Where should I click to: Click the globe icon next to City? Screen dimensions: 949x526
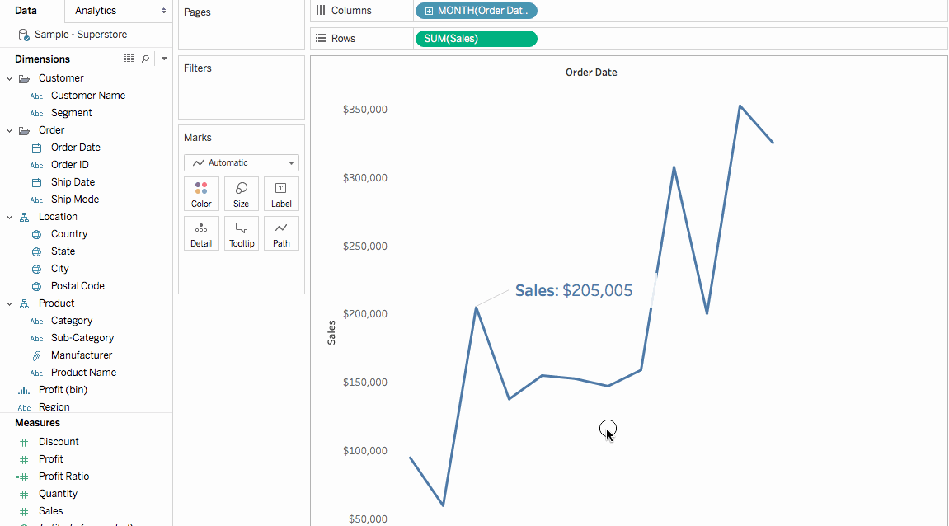(36, 269)
